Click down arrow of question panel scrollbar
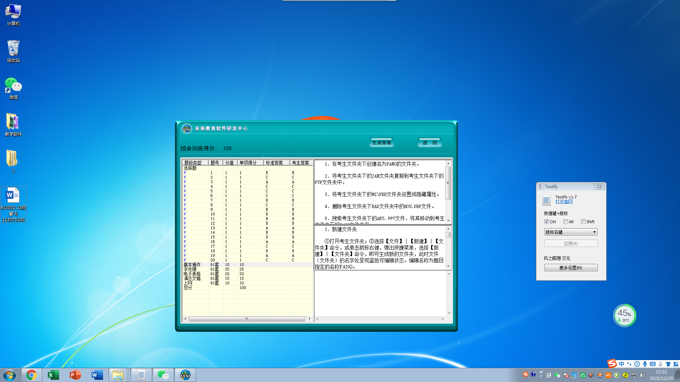680x382 pixels. [x=448, y=220]
